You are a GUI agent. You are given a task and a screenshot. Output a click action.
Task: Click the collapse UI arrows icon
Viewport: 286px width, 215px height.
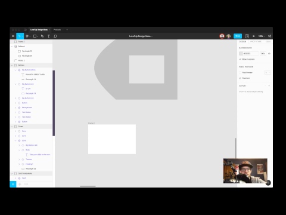269,36
